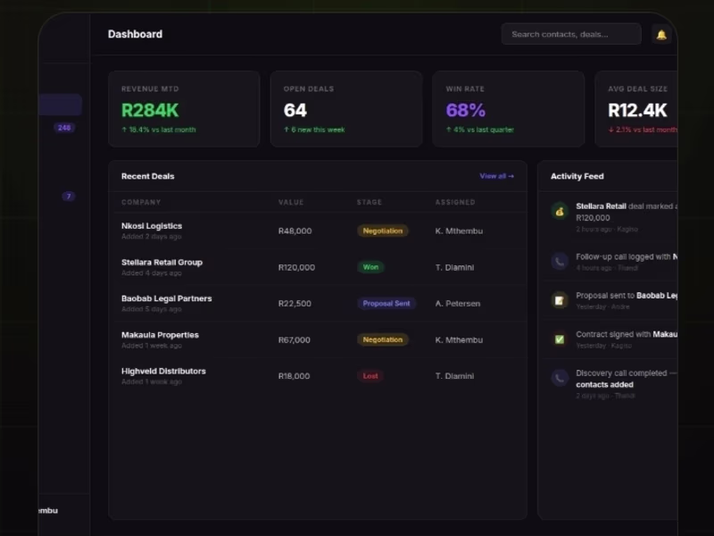Click the Search contacts, deals field

tap(571, 34)
